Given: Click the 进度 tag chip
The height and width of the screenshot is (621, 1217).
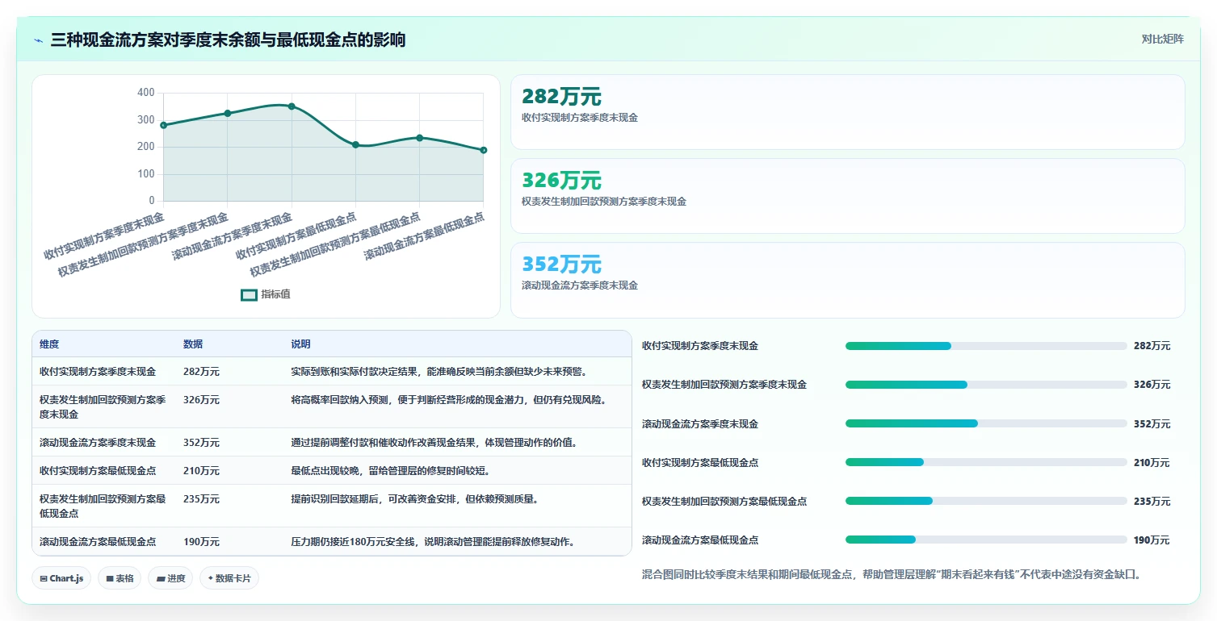Looking at the screenshot, I should click(170, 578).
